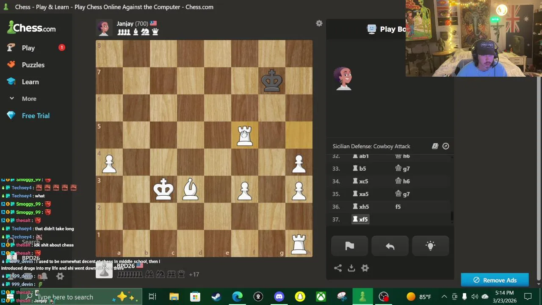Select move 34 Rxc5 in move list
542x305 pixels.
[361, 181]
